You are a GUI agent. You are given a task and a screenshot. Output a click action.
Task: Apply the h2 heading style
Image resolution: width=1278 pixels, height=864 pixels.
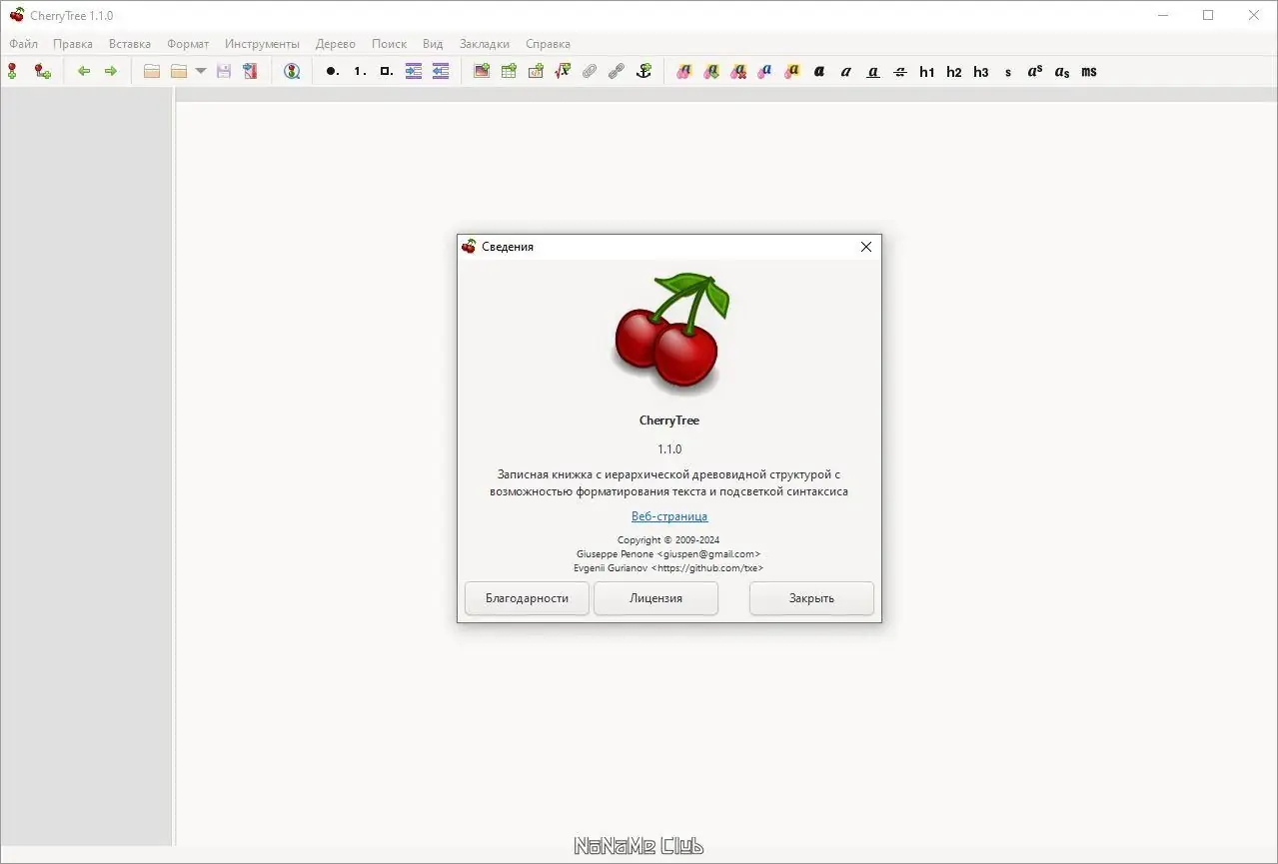(954, 71)
